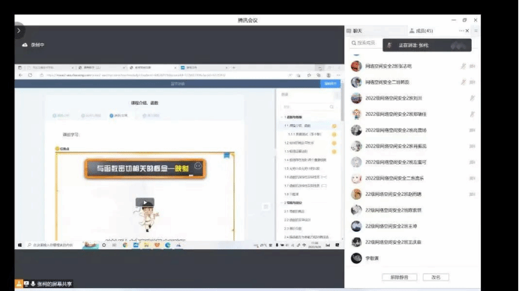Viewport: 519px width, 291px height.
Task: Collapse chapter 2 导数与微分 in course tree
Action: (x=282, y=203)
